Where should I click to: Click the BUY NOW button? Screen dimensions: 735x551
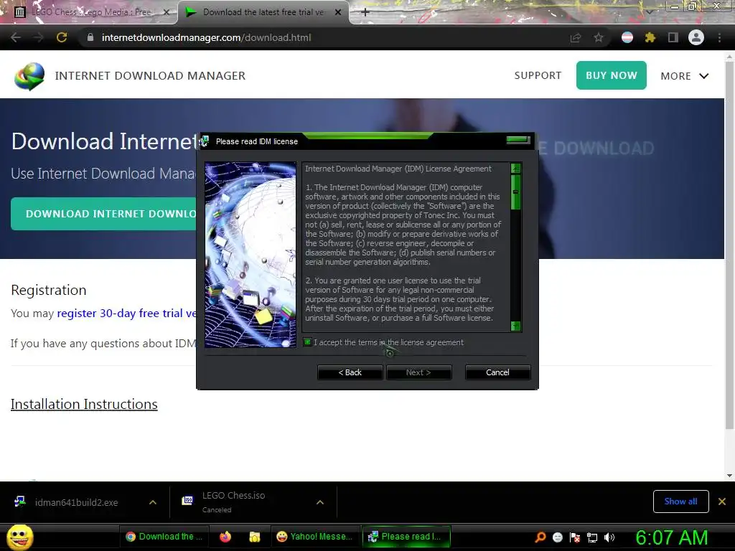[612, 75]
